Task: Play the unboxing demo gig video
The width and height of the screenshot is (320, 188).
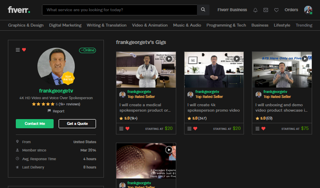Action: click(x=305, y=59)
